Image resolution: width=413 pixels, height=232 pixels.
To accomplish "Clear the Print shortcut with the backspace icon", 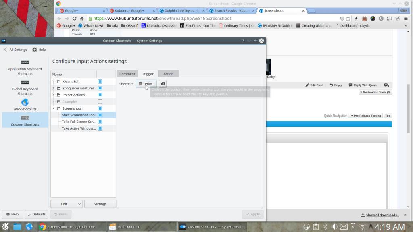I will (162, 84).
